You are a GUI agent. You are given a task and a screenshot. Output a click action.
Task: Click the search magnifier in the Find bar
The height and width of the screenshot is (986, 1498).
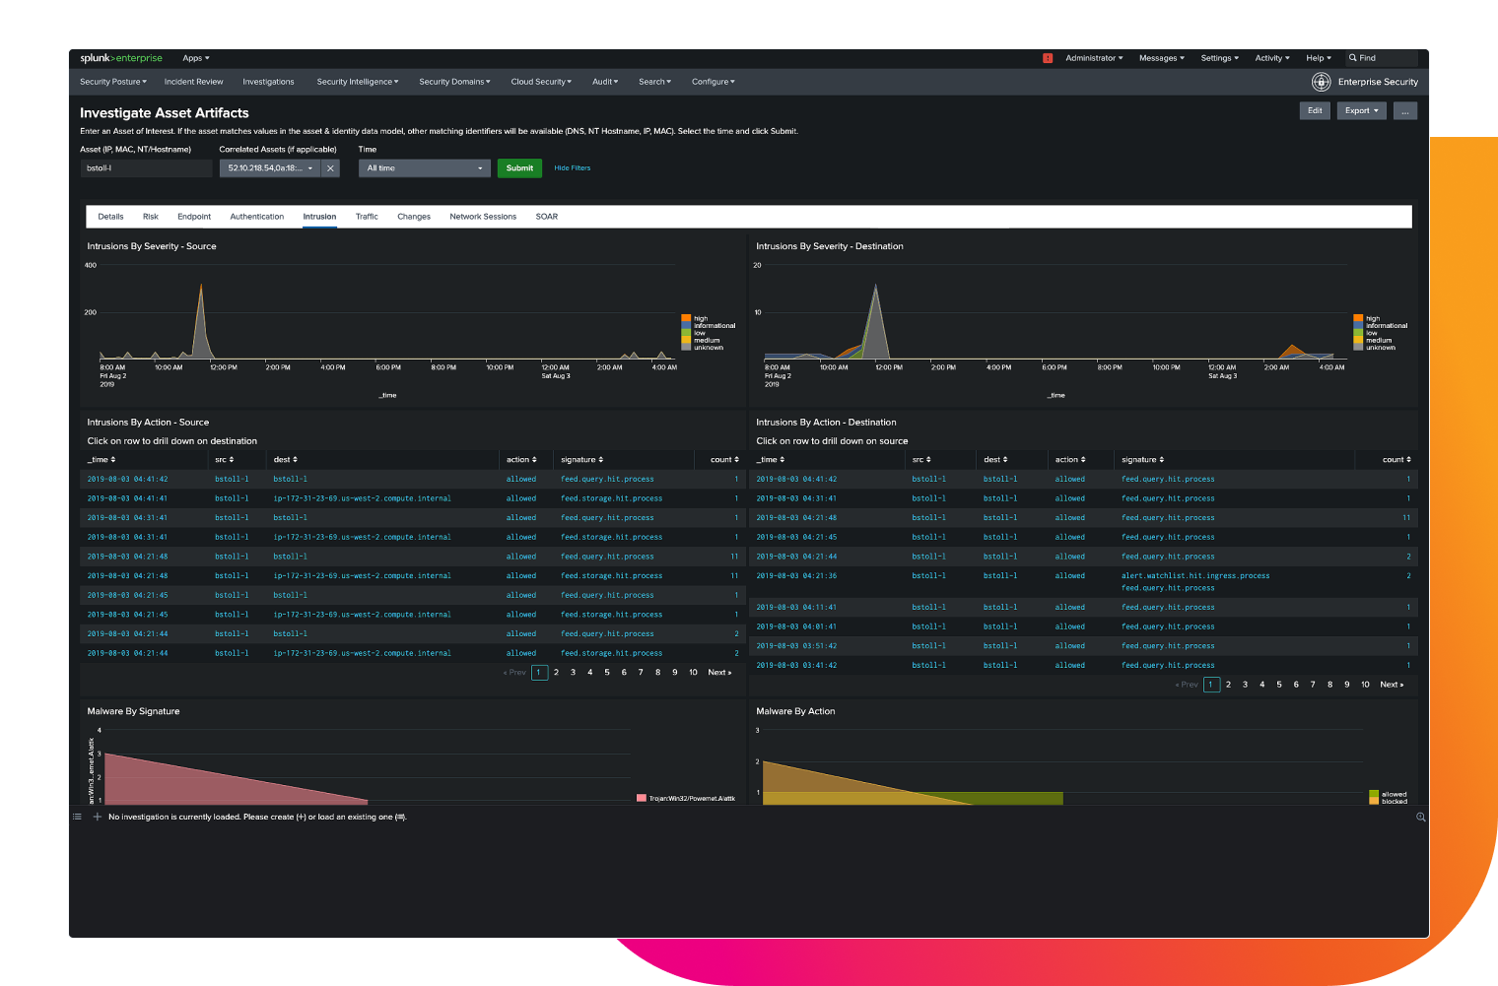(1351, 58)
